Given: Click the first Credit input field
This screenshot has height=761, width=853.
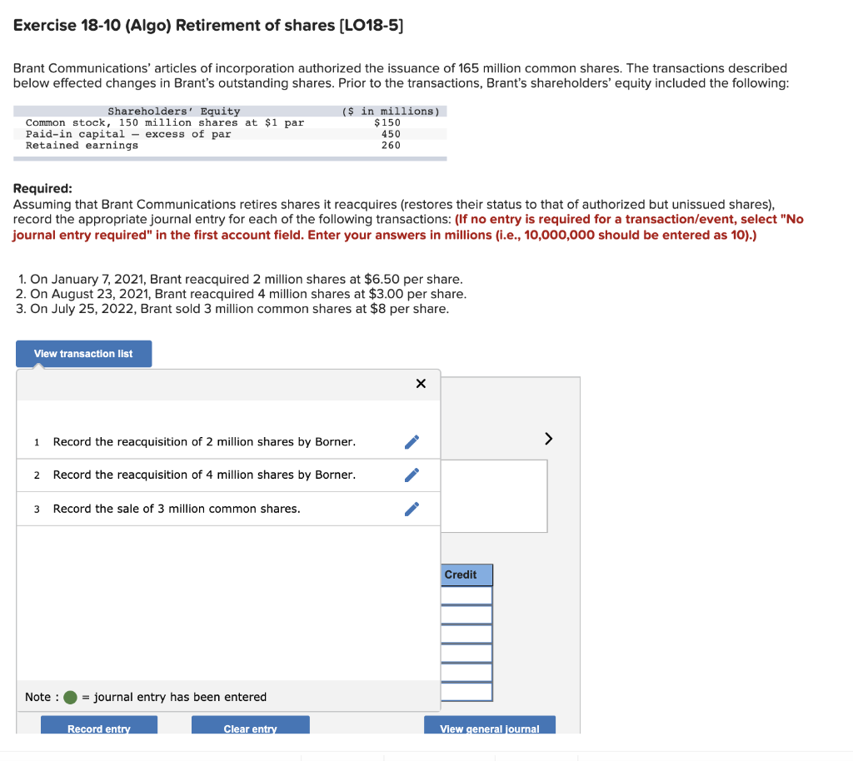Looking at the screenshot, I should [x=466, y=594].
